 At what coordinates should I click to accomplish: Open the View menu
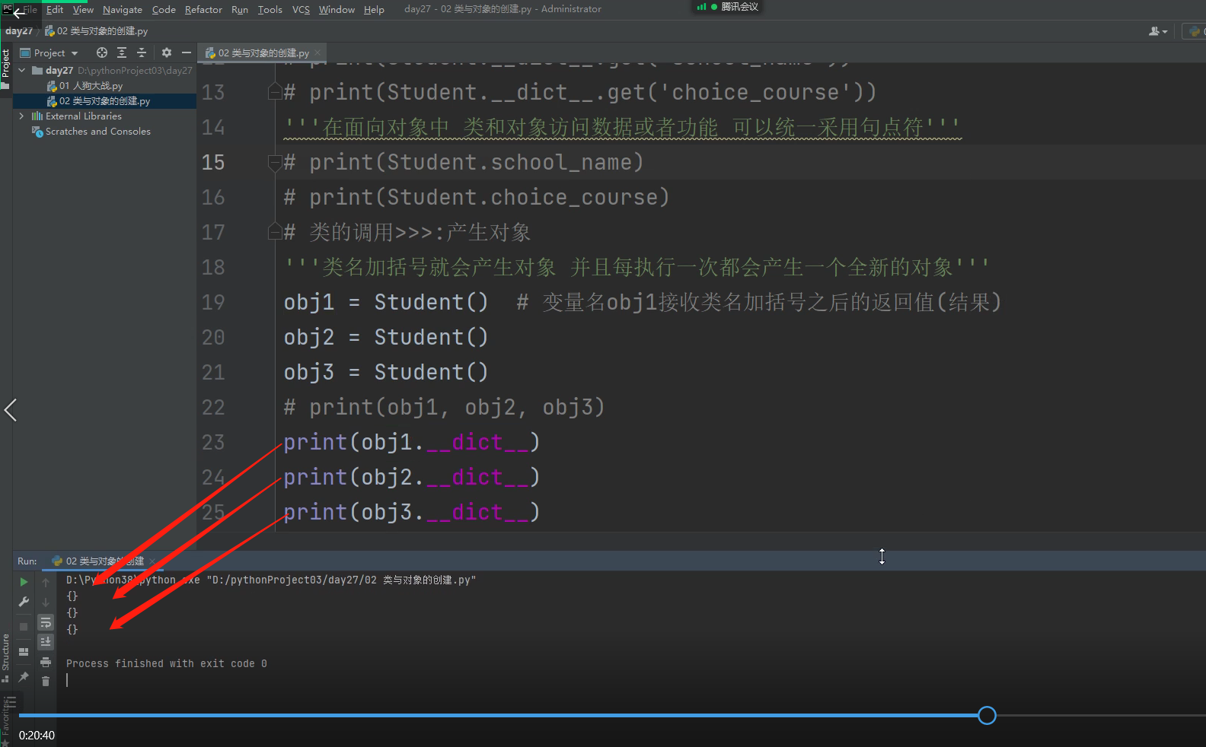point(83,9)
